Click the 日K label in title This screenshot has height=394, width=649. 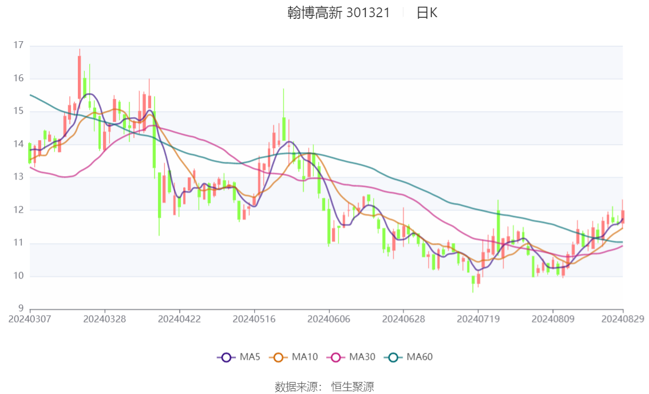[427, 13]
